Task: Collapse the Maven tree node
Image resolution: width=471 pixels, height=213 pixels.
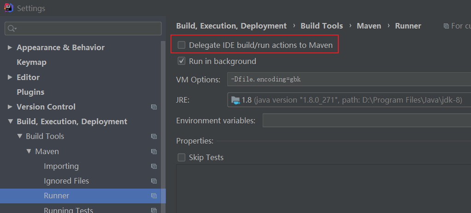Action: 29,151
